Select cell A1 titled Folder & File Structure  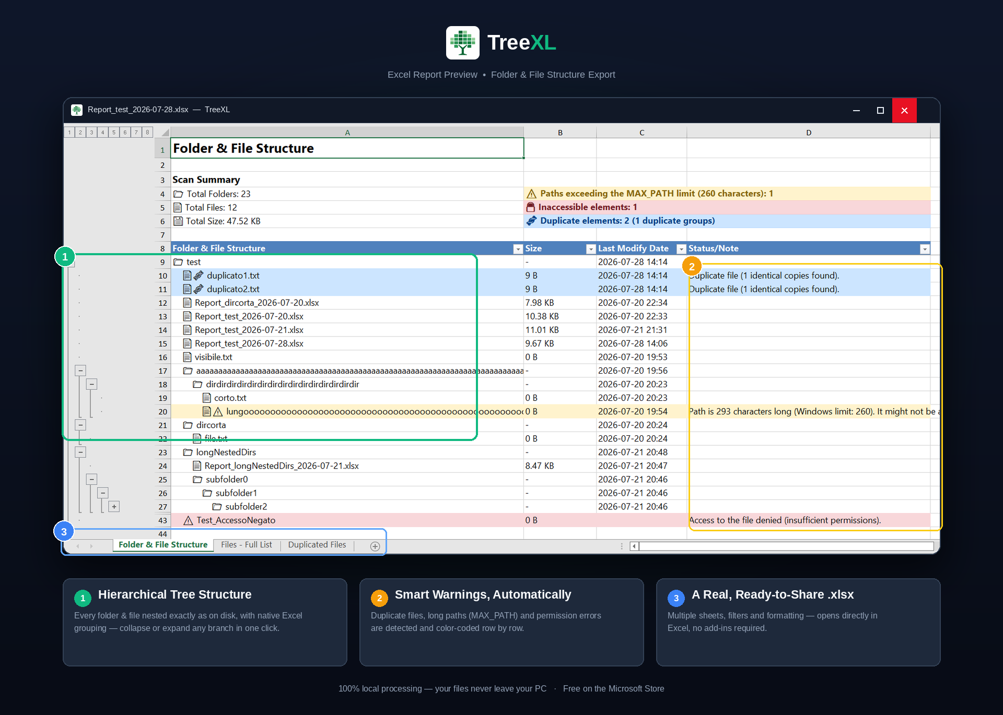click(x=347, y=148)
